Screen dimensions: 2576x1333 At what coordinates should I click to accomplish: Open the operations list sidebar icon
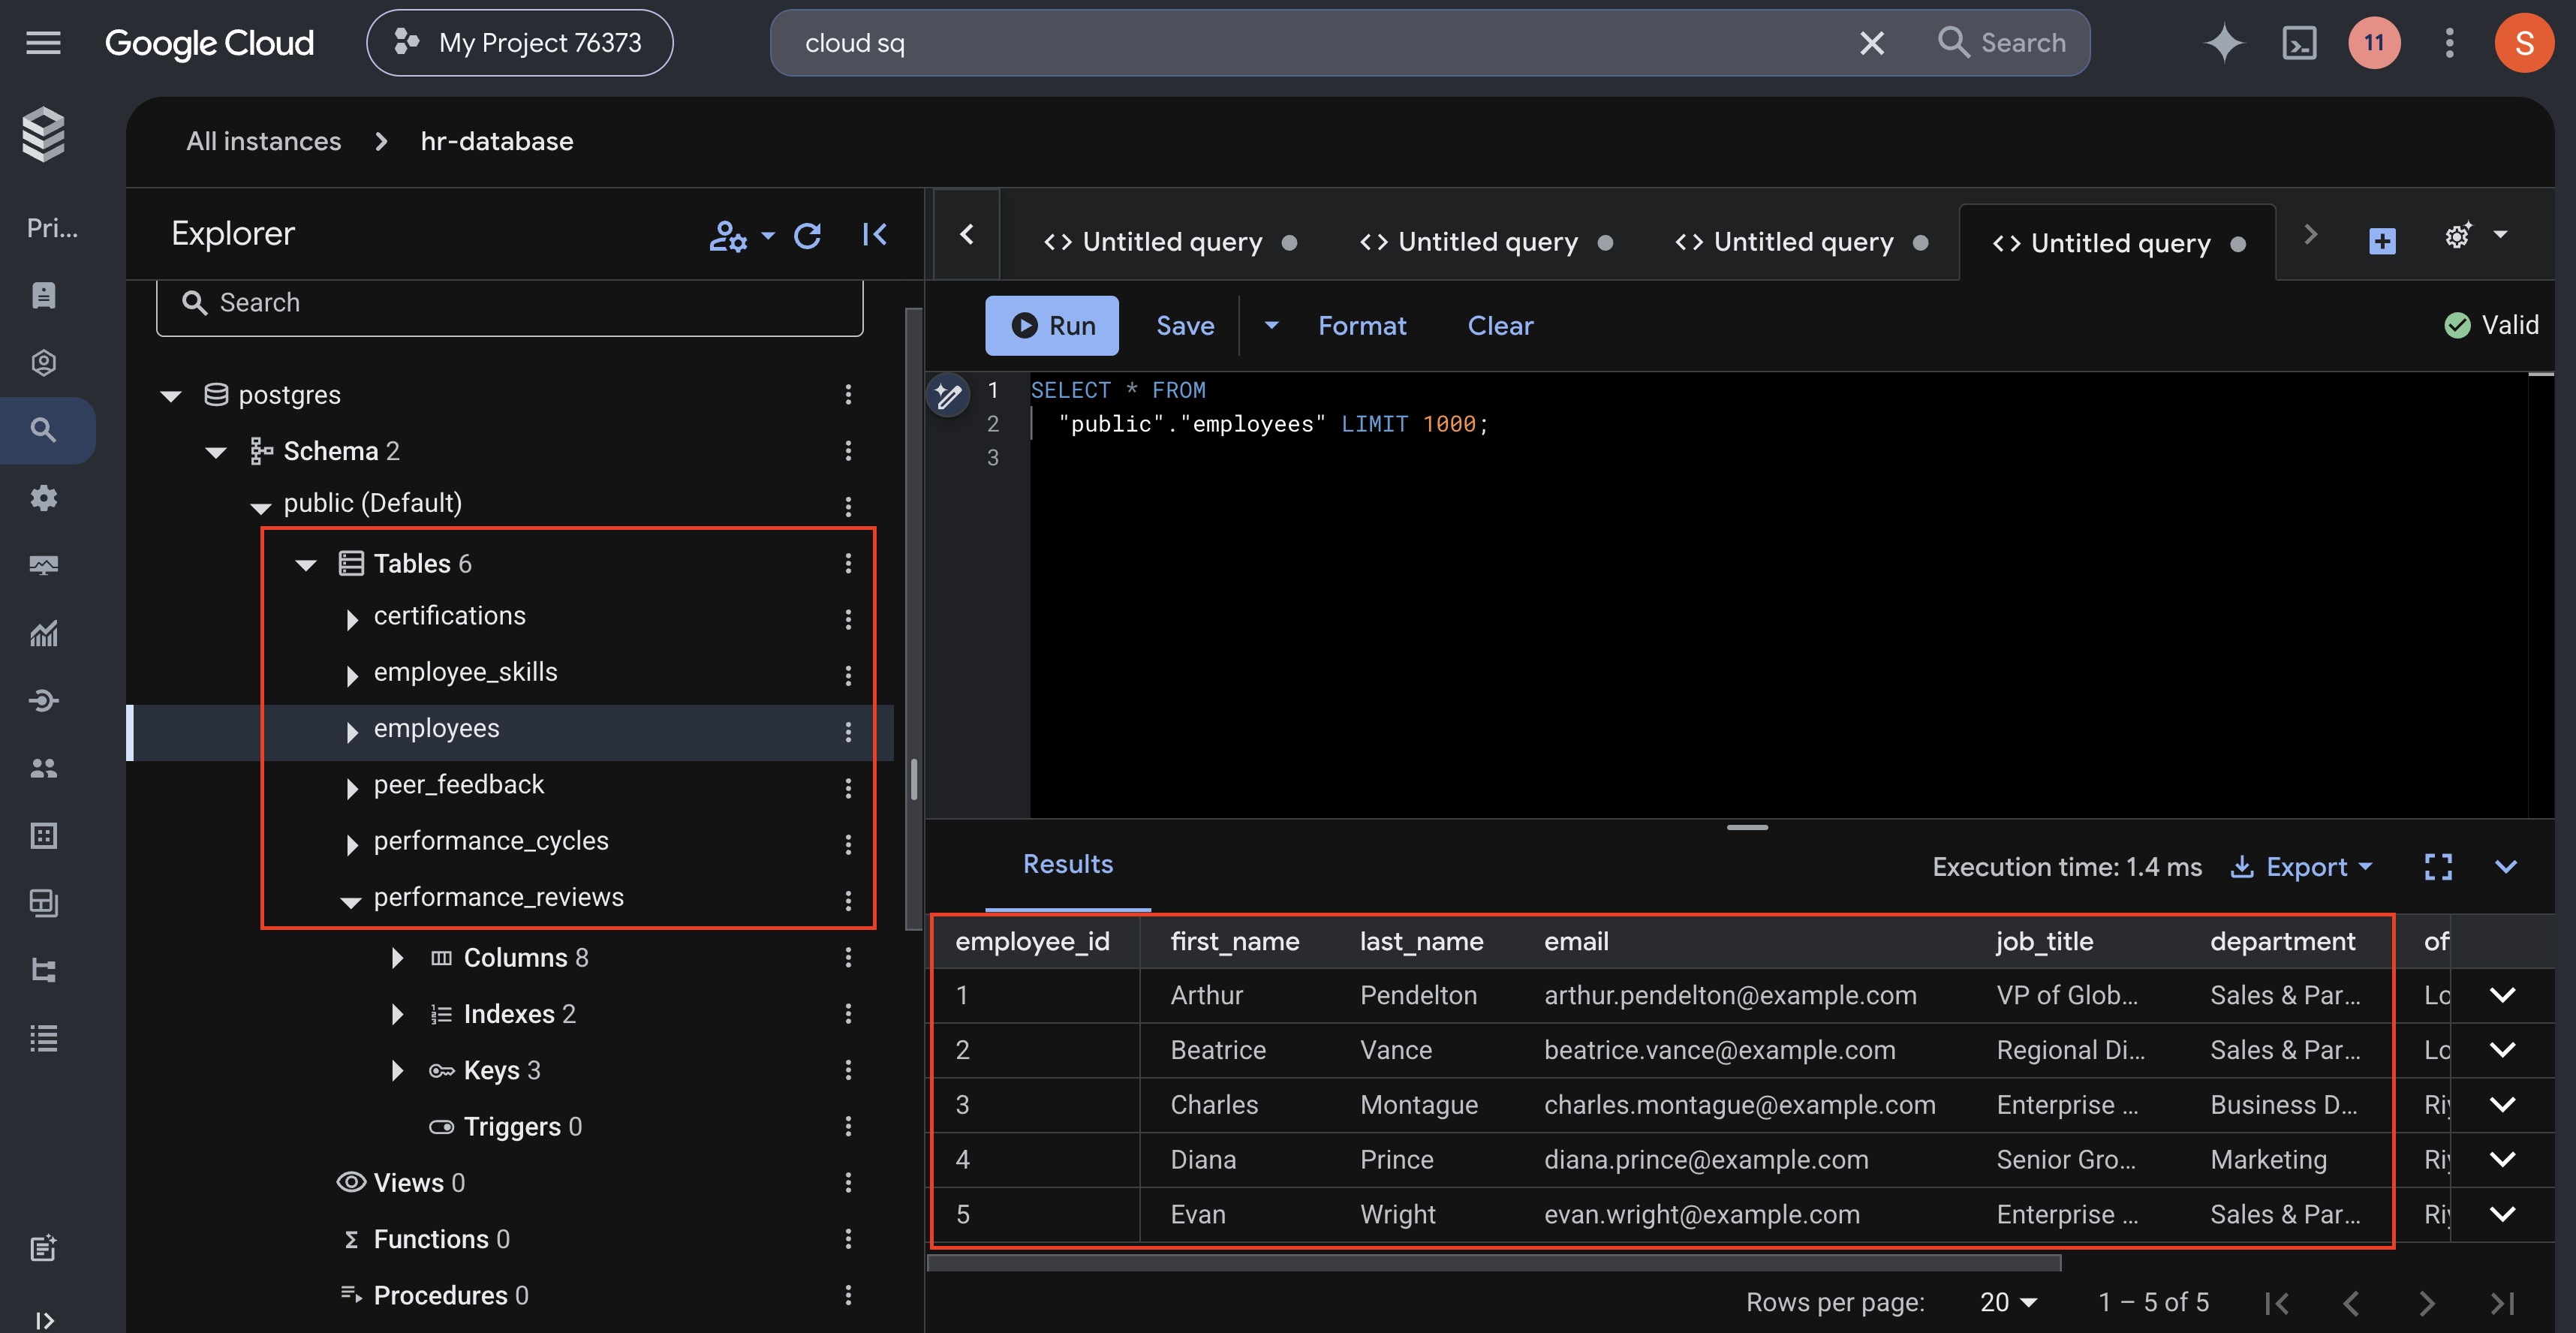pyautogui.click(x=43, y=1038)
